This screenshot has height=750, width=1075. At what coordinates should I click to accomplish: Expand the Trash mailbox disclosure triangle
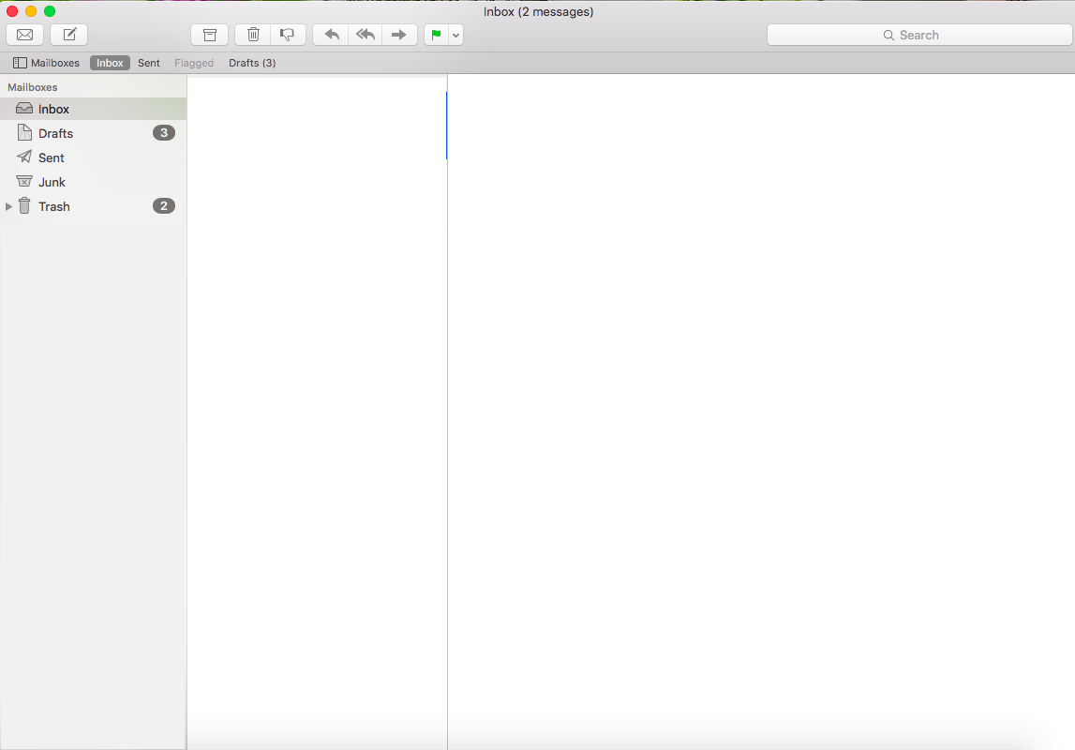9,206
